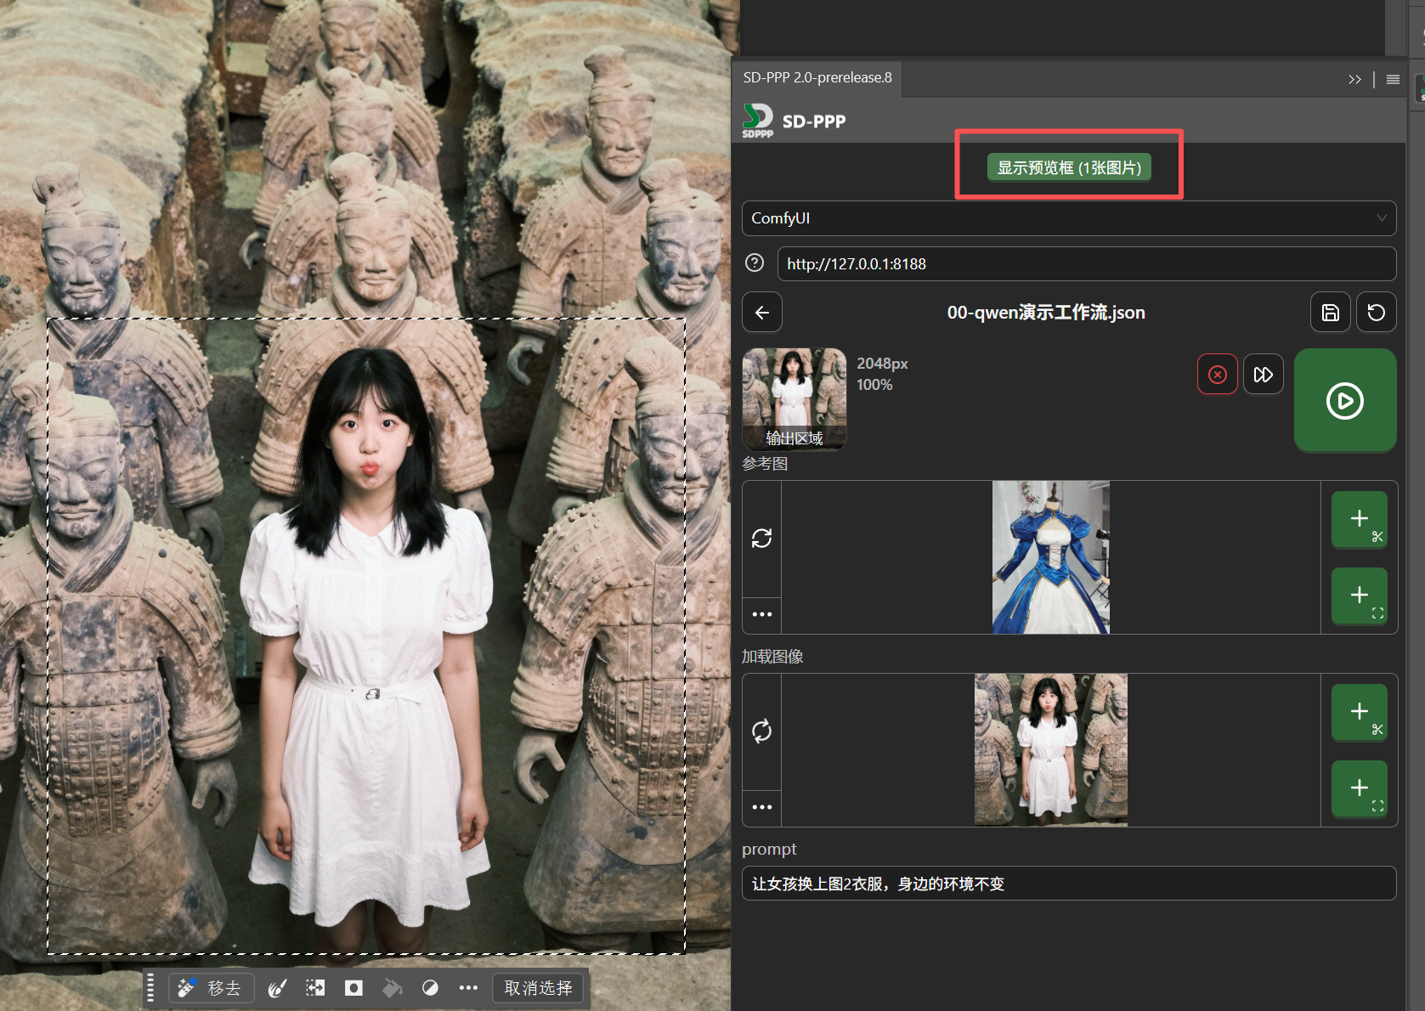1425x1011 pixels.
Task: Click the reload workflow icon
Action: 1376,313
